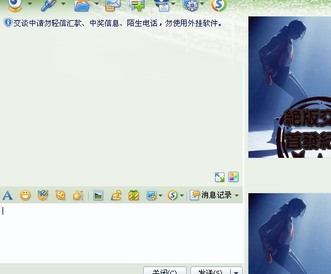Open send file options arrow
Screen dimensions: 331x274
point(96,4)
